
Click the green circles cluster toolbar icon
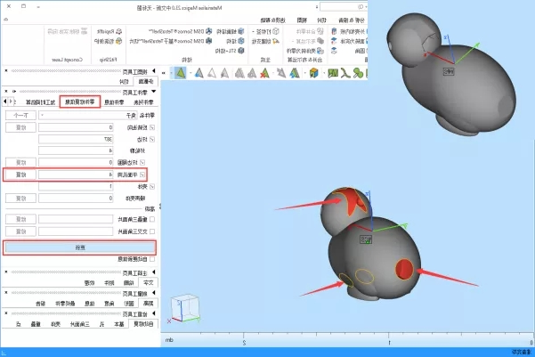358,73
